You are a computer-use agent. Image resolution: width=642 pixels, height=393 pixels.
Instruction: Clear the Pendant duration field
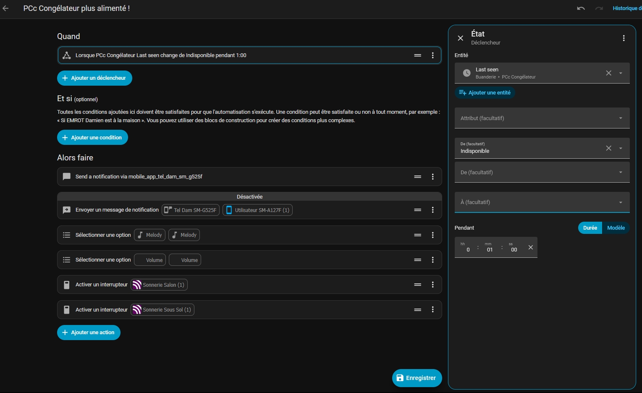click(531, 247)
